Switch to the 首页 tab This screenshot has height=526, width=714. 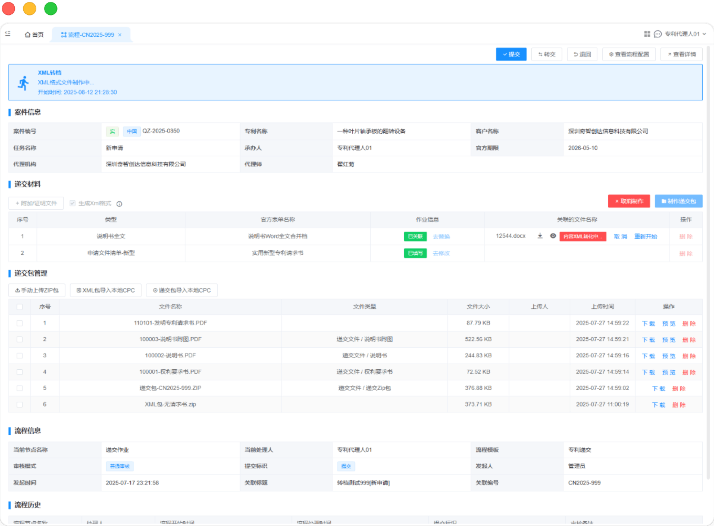click(x=34, y=35)
